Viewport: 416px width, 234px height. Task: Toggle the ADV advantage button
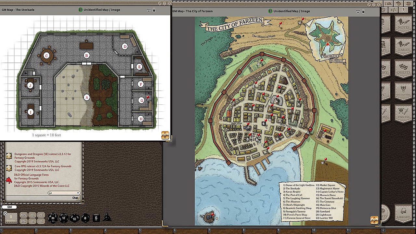coord(24,215)
